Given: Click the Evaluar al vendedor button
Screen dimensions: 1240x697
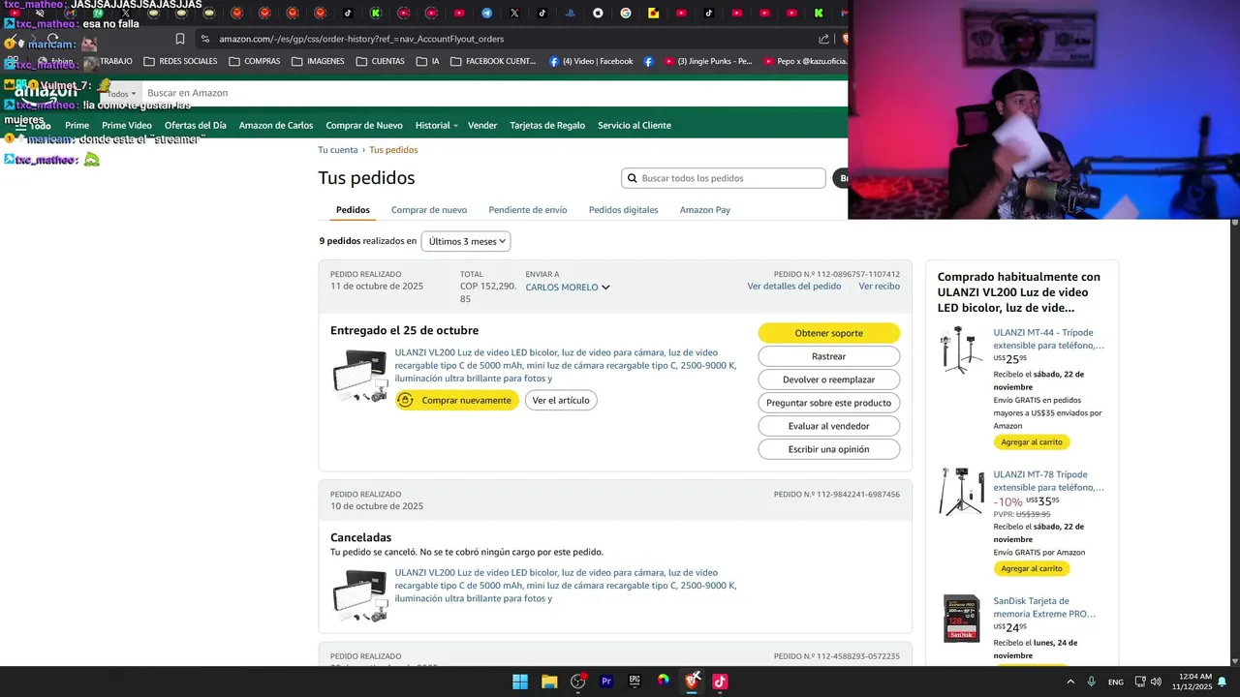Looking at the screenshot, I should (828, 426).
